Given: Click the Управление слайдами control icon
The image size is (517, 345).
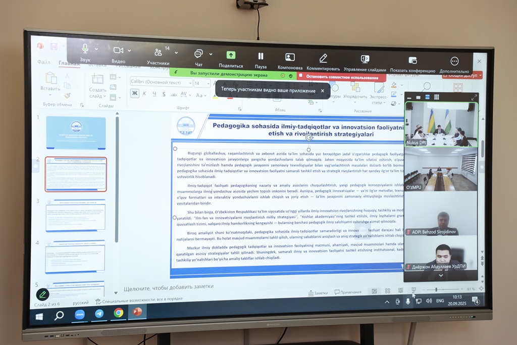Looking at the screenshot, I should 365,59.
